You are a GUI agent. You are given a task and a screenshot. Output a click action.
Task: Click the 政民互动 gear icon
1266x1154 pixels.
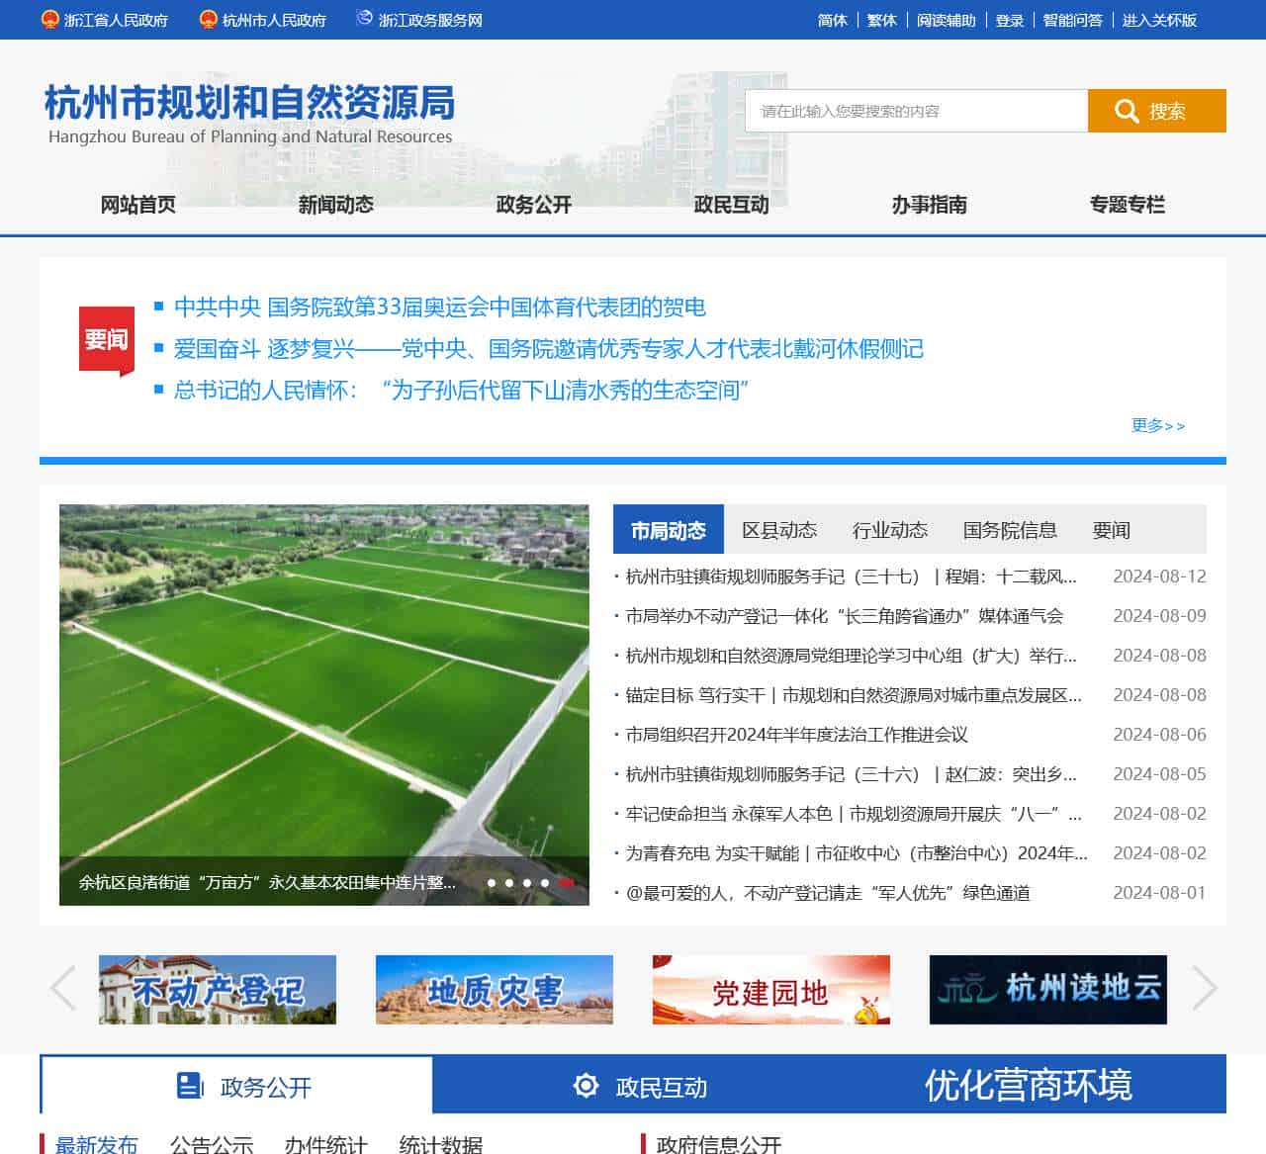tap(586, 1086)
